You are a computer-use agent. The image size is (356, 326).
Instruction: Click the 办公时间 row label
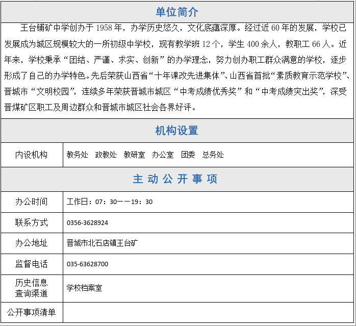pos(32,202)
